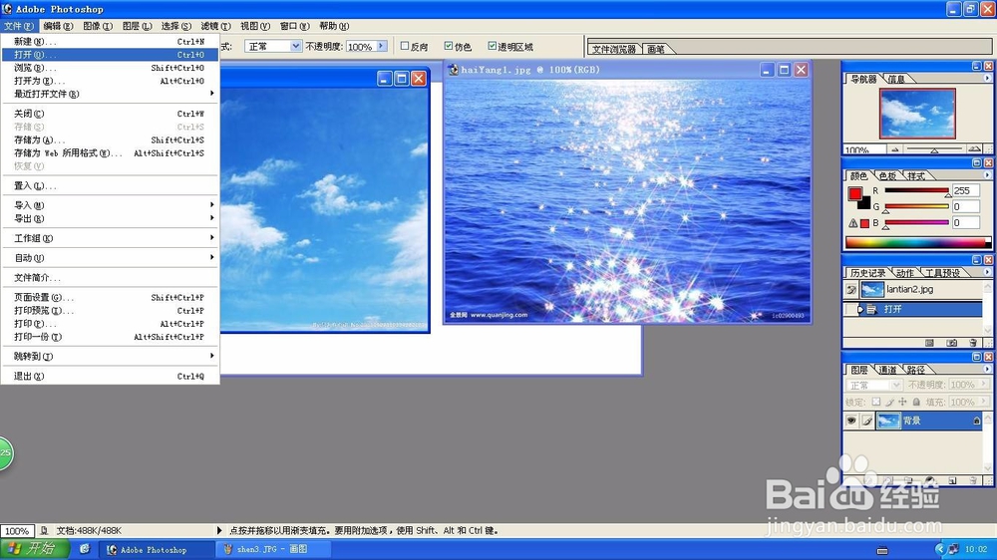The width and height of the screenshot is (997, 560).
Task: Choose 置入 from the File menu
Action: [x=110, y=186]
